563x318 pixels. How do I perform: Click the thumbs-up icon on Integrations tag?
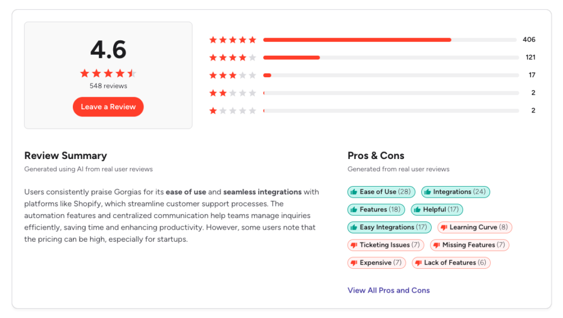(x=428, y=192)
